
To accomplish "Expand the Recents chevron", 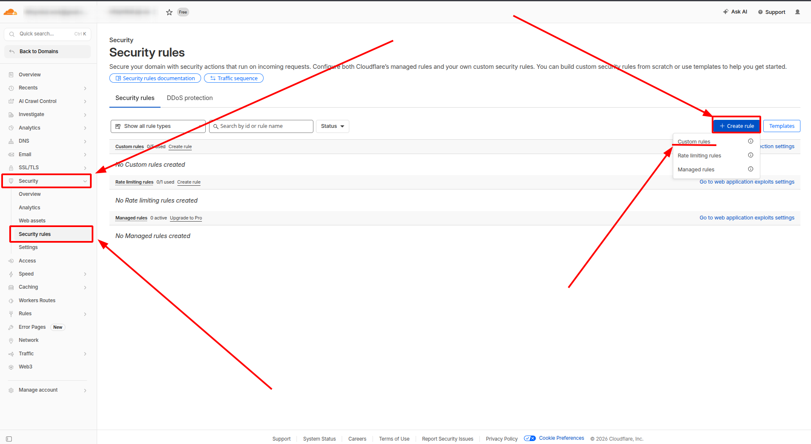I will point(85,88).
